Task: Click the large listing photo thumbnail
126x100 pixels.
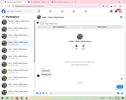Action: 80,36
